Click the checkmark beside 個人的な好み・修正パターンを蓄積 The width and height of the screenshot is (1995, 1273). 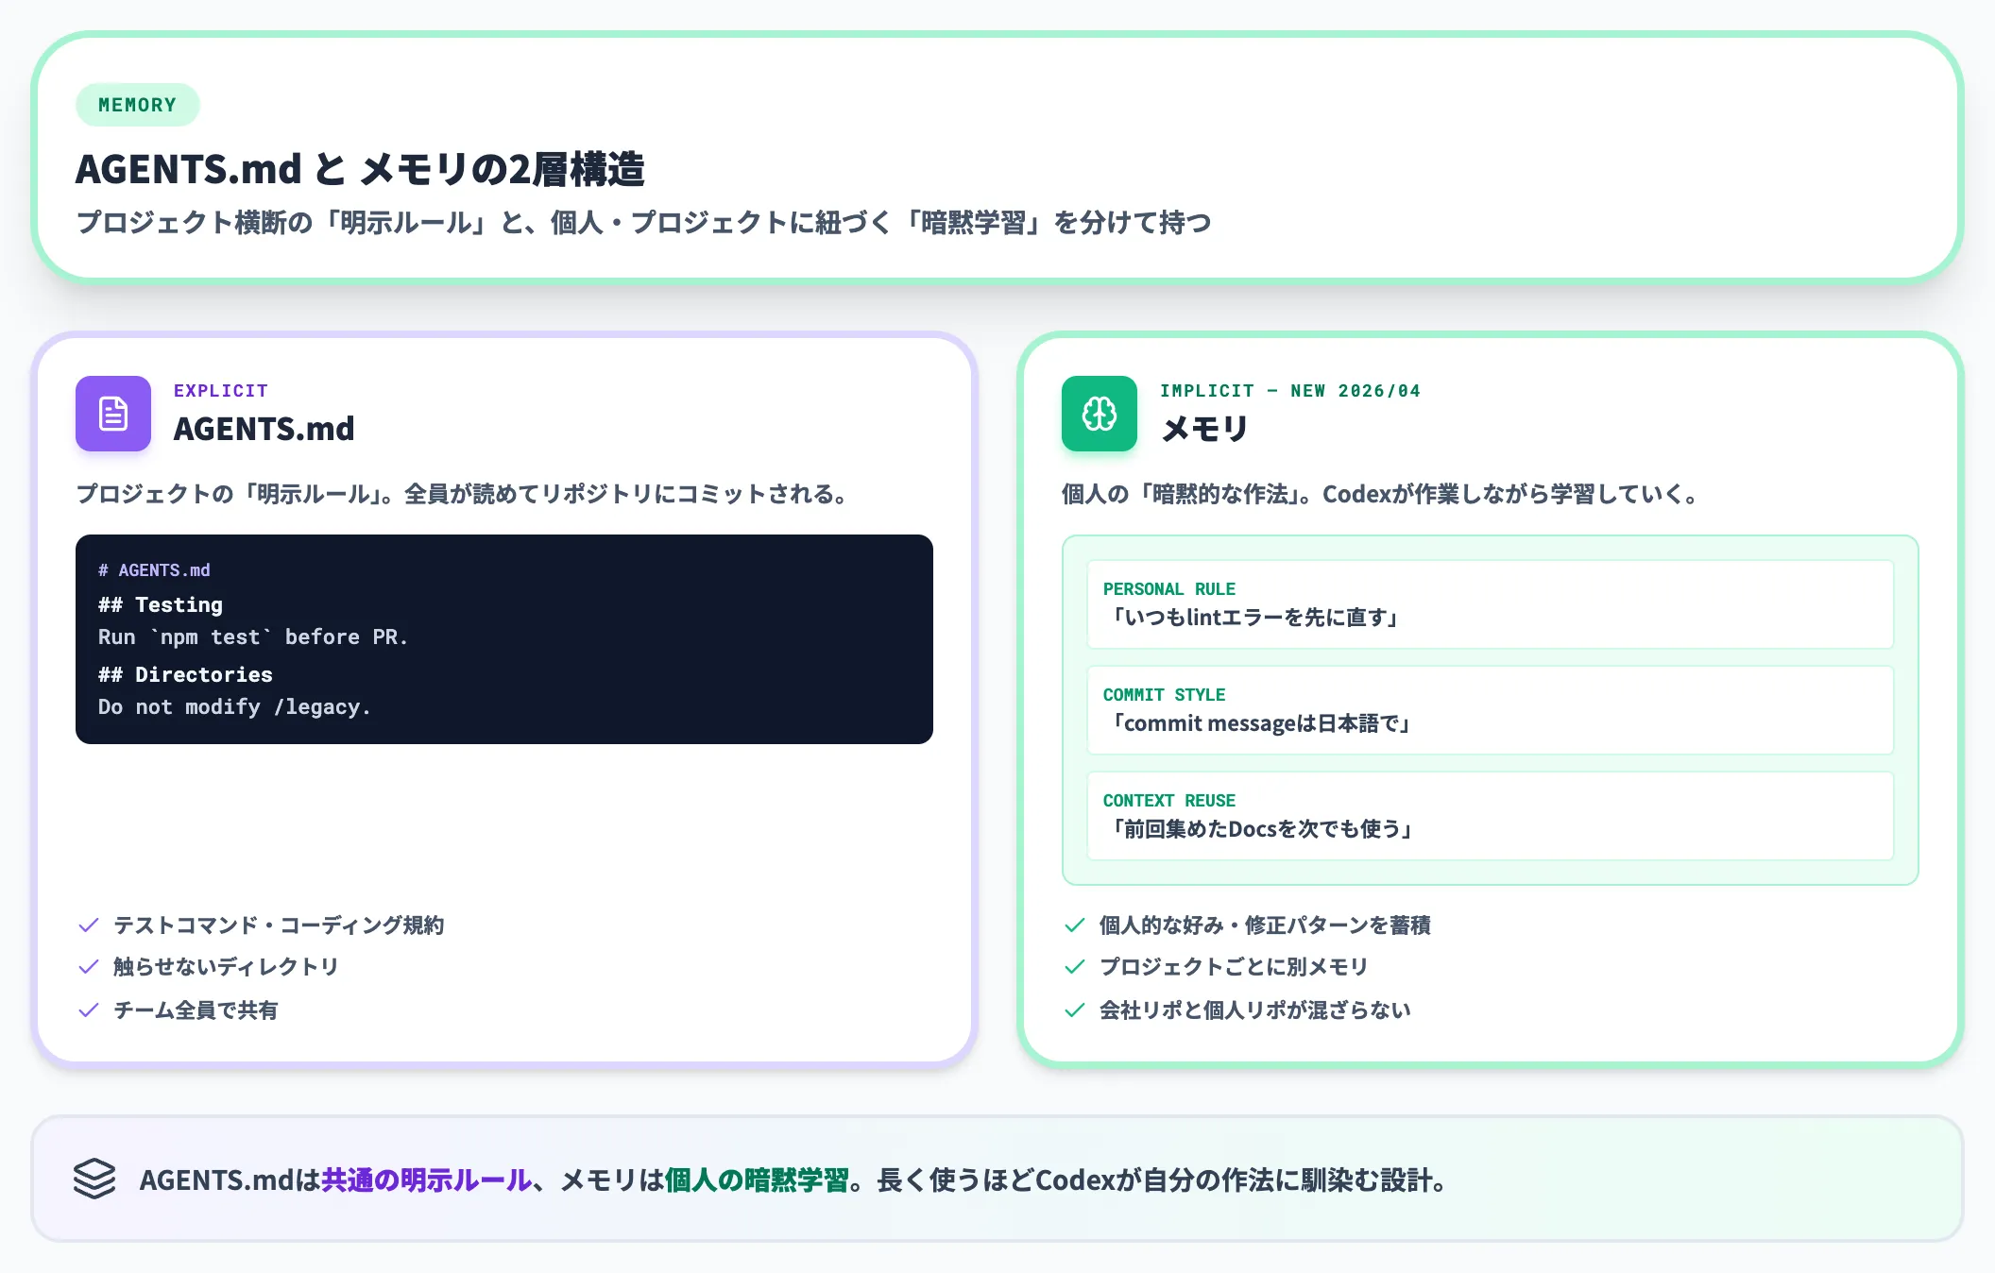[1075, 925]
